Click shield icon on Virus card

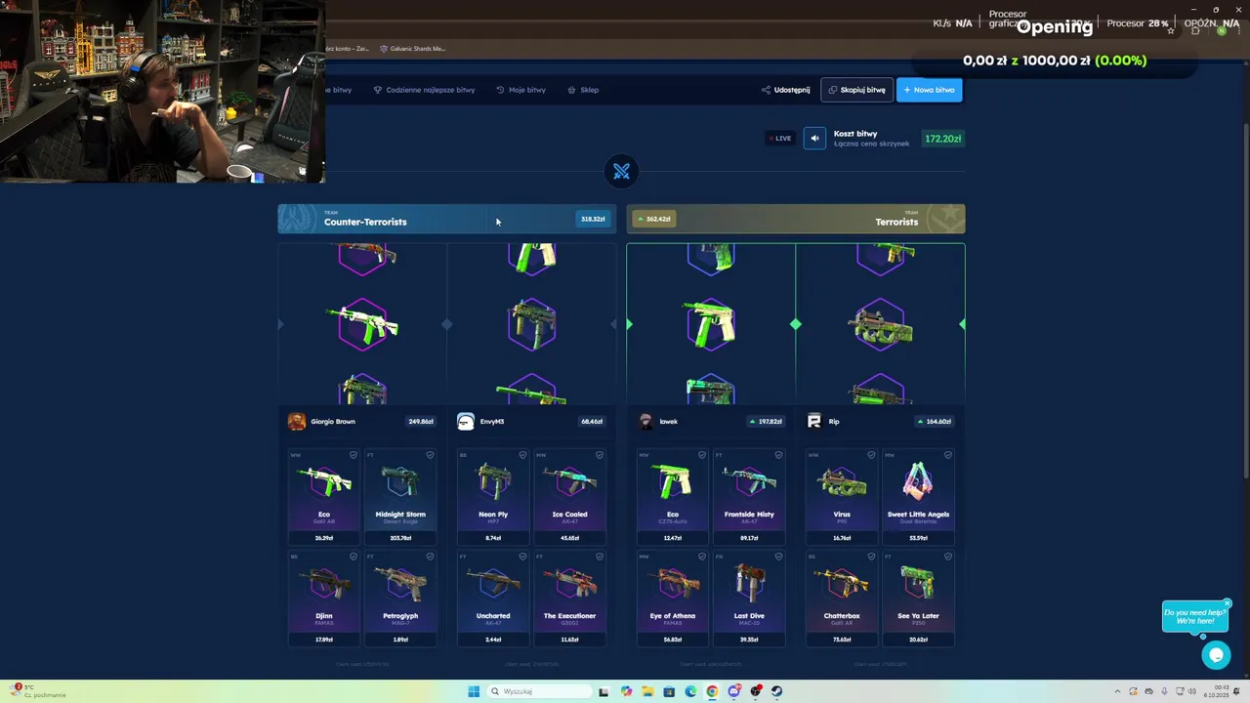pyautogui.click(x=870, y=455)
